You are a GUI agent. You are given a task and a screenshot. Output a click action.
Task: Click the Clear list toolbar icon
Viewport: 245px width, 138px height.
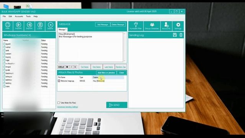coord(40,26)
